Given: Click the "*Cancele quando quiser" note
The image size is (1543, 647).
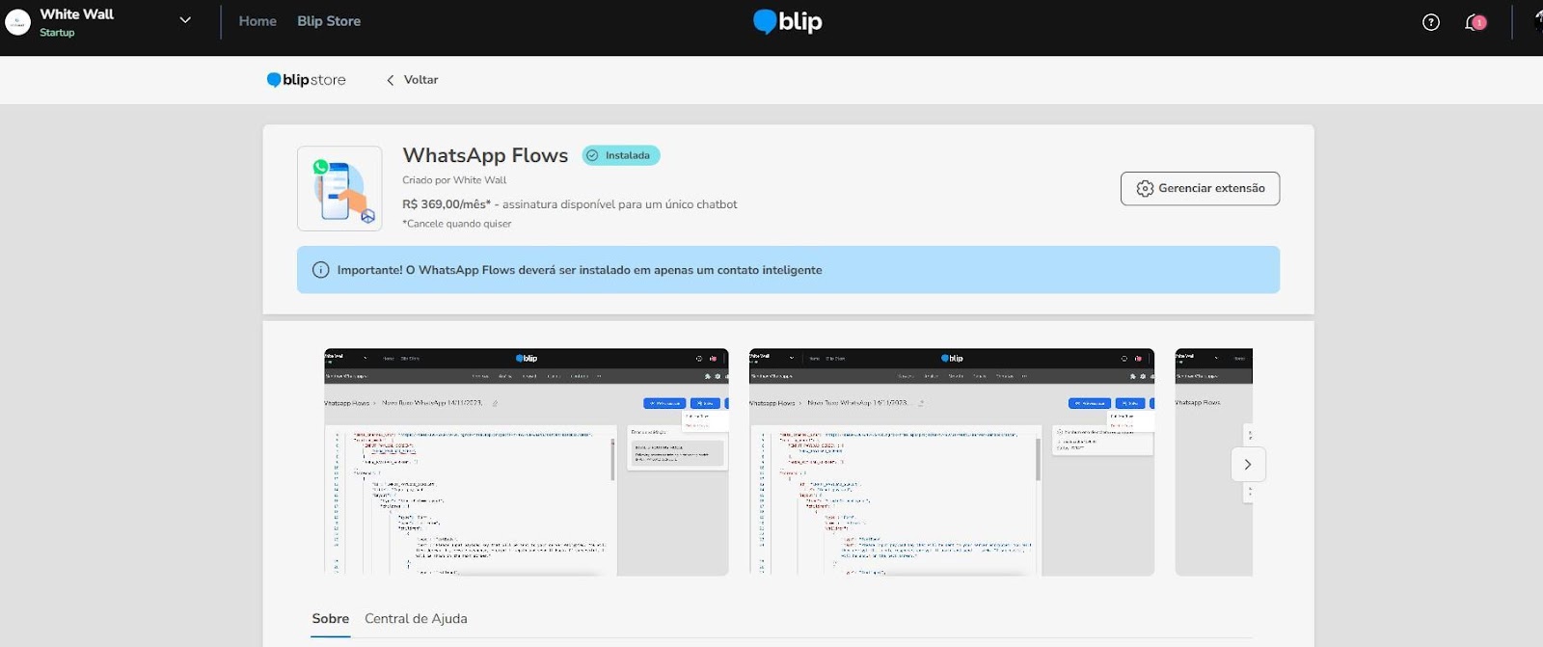Looking at the screenshot, I should (x=457, y=224).
